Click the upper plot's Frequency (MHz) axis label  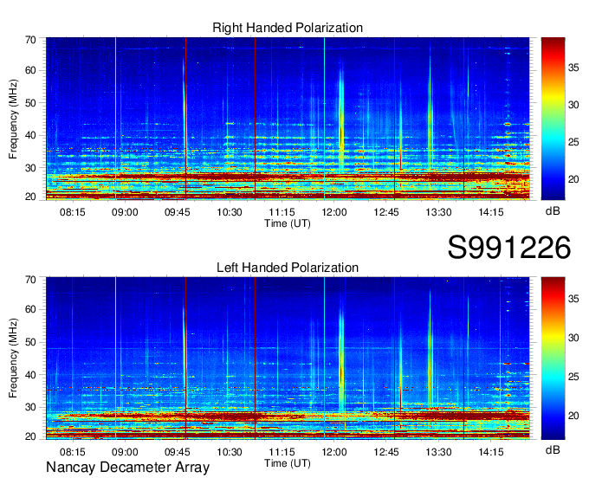point(13,119)
